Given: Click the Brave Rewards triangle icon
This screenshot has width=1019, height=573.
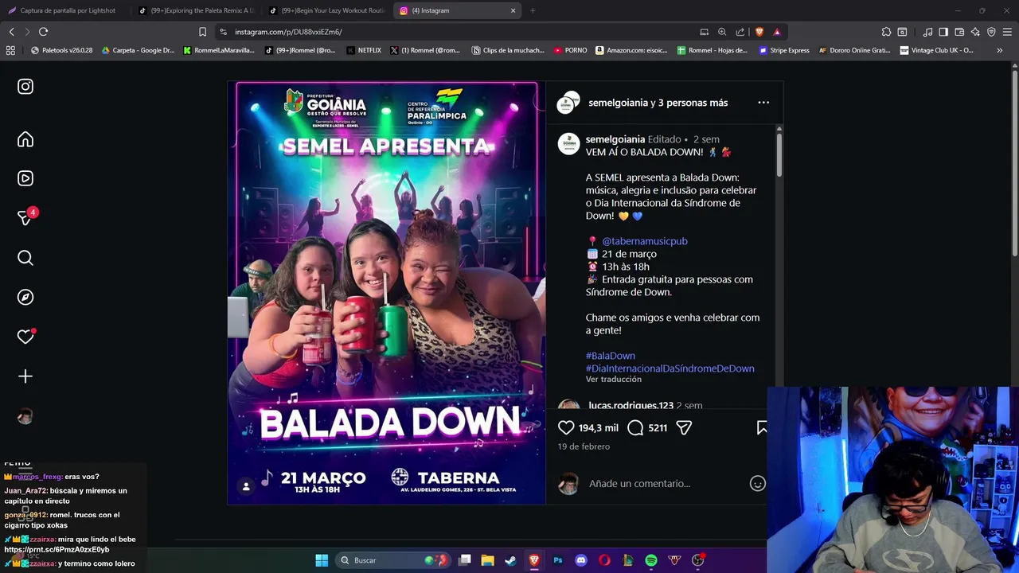Looking at the screenshot, I should 777,32.
